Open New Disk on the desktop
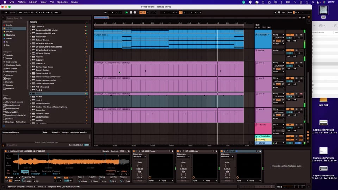The image size is (338, 190). click(323, 102)
